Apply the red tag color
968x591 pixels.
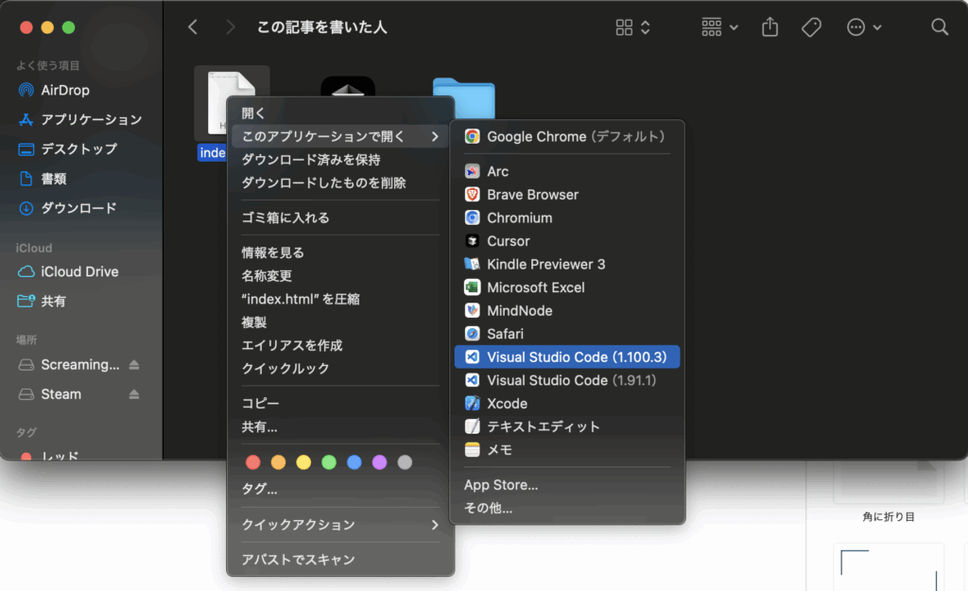tap(253, 462)
